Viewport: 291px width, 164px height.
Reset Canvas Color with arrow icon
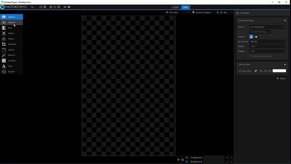click(285, 65)
